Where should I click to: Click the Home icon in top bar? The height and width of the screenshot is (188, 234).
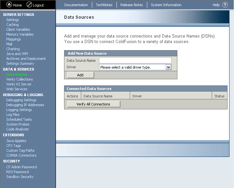coord(9,5)
